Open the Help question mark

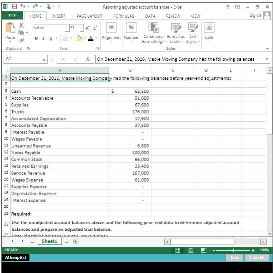[x=228, y=7]
